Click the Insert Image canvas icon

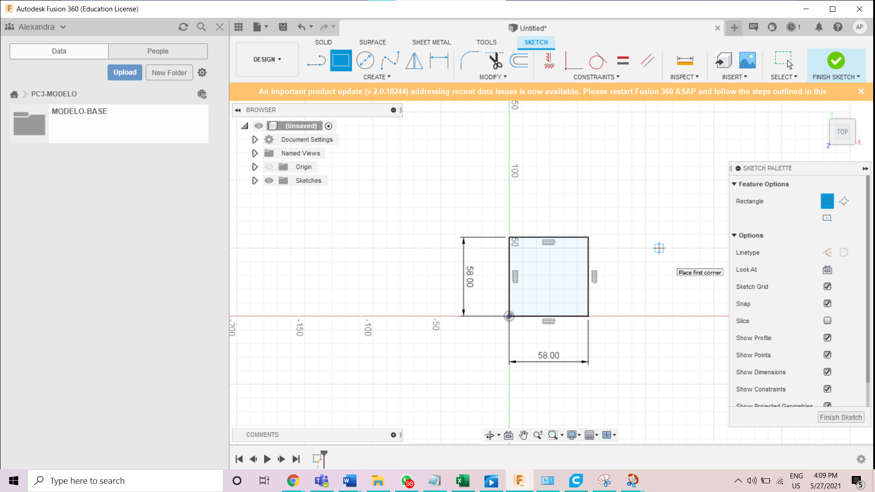pyautogui.click(x=747, y=60)
